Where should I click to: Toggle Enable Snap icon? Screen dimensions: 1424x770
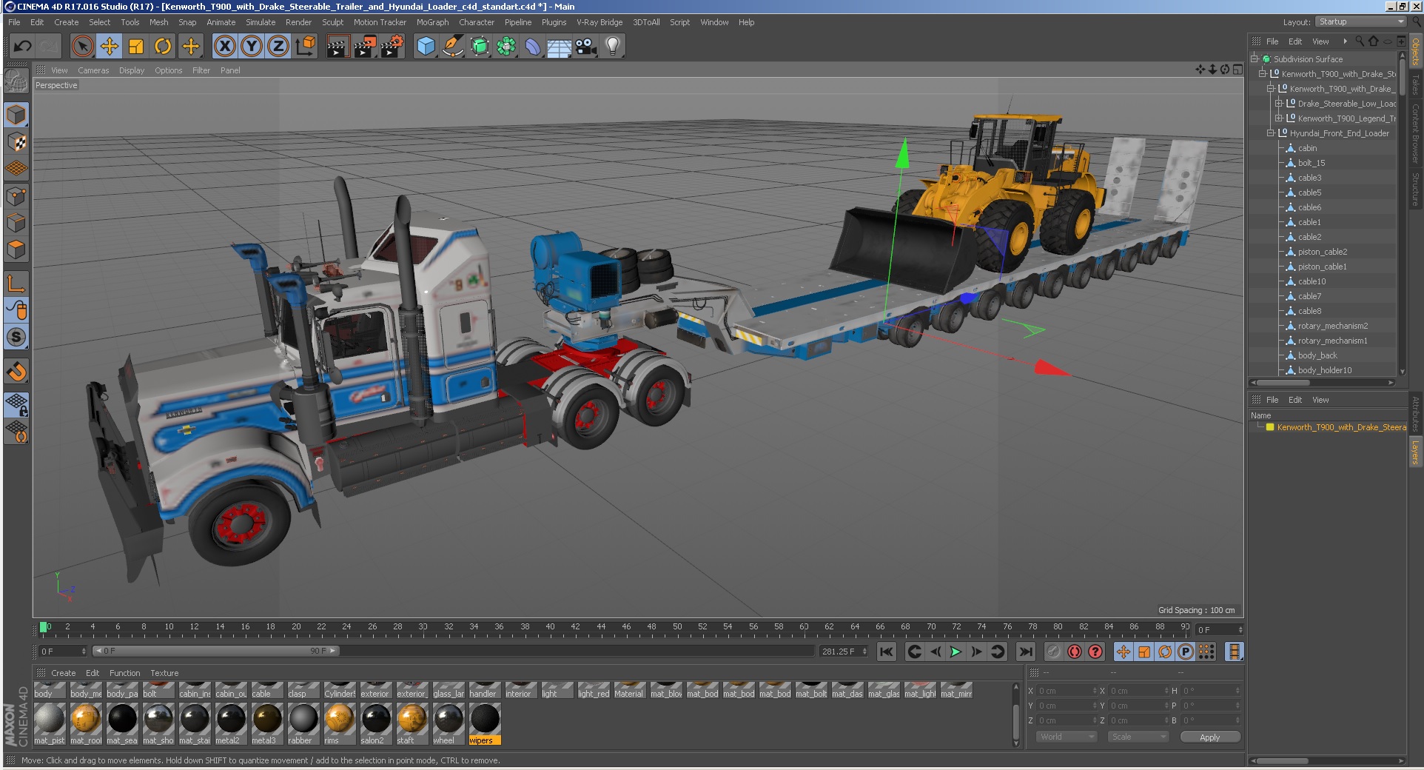[x=16, y=371]
